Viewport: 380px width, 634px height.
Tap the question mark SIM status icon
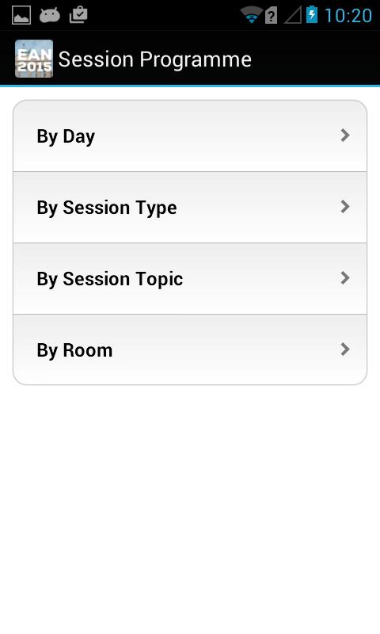point(271,16)
